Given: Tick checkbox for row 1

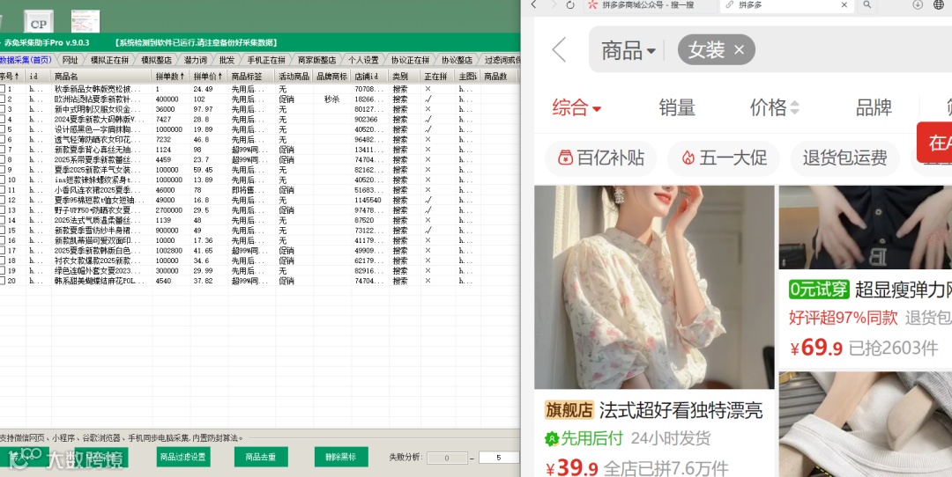Looking at the screenshot, I should coord(2,89).
